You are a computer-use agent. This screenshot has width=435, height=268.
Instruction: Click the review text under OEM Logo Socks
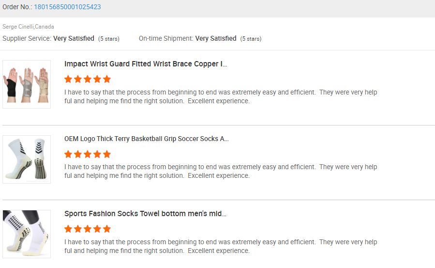pyautogui.click(x=221, y=172)
